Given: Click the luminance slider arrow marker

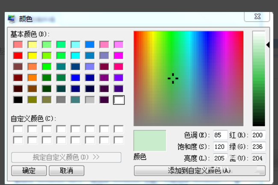Looking at the screenshot, I should coord(268,45).
